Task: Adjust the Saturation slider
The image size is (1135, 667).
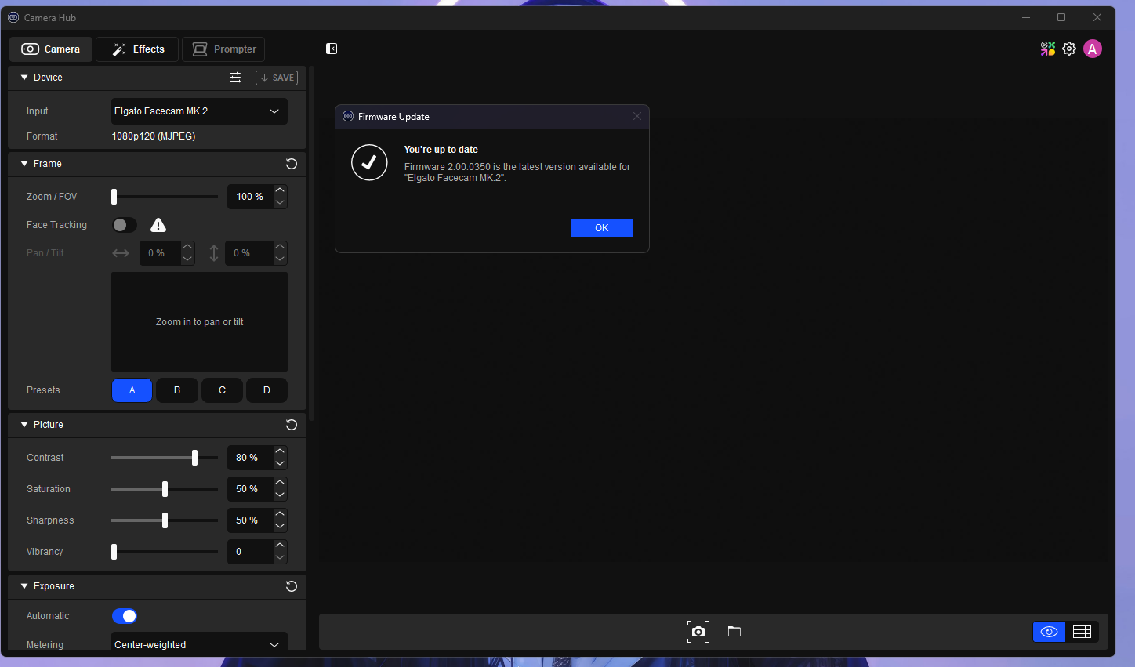Action: click(x=165, y=489)
